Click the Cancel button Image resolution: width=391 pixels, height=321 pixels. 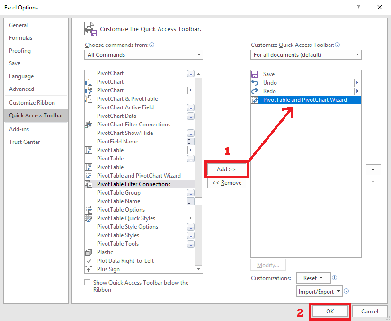[x=370, y=311]
